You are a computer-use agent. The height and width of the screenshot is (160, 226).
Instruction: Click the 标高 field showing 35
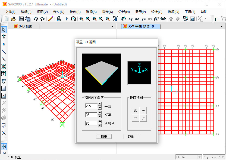(91, 115)
